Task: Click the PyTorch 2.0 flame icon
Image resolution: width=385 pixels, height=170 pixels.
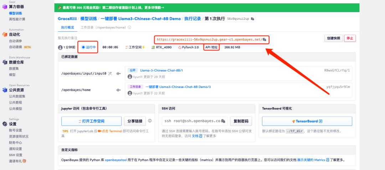Action: [180, 47]
